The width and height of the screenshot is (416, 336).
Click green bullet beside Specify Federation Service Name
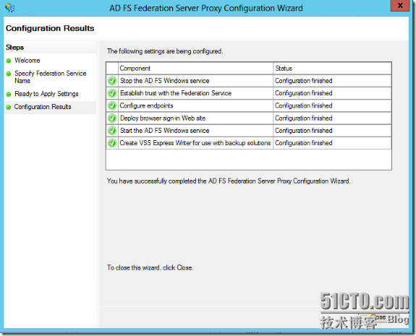click(x=9, y=74)
